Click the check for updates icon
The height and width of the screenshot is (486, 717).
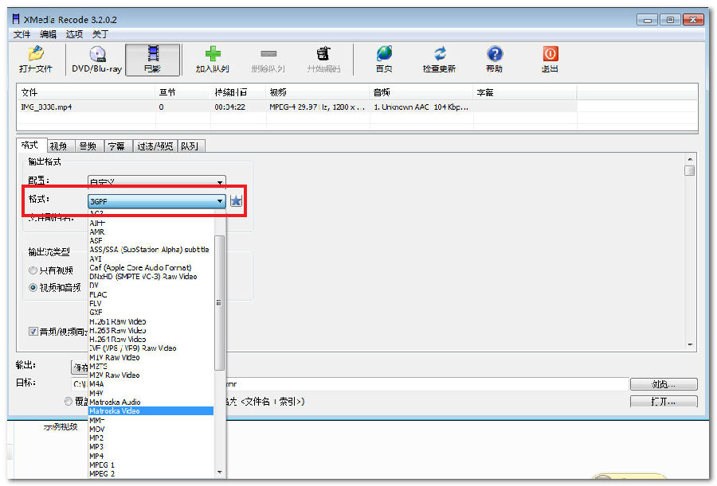pyautogui.click(x=440, y=60)
